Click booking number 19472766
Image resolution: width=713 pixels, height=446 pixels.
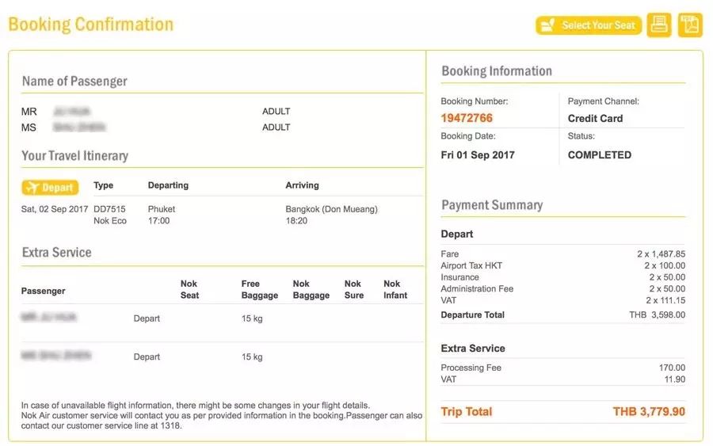(x=467, y=118)
